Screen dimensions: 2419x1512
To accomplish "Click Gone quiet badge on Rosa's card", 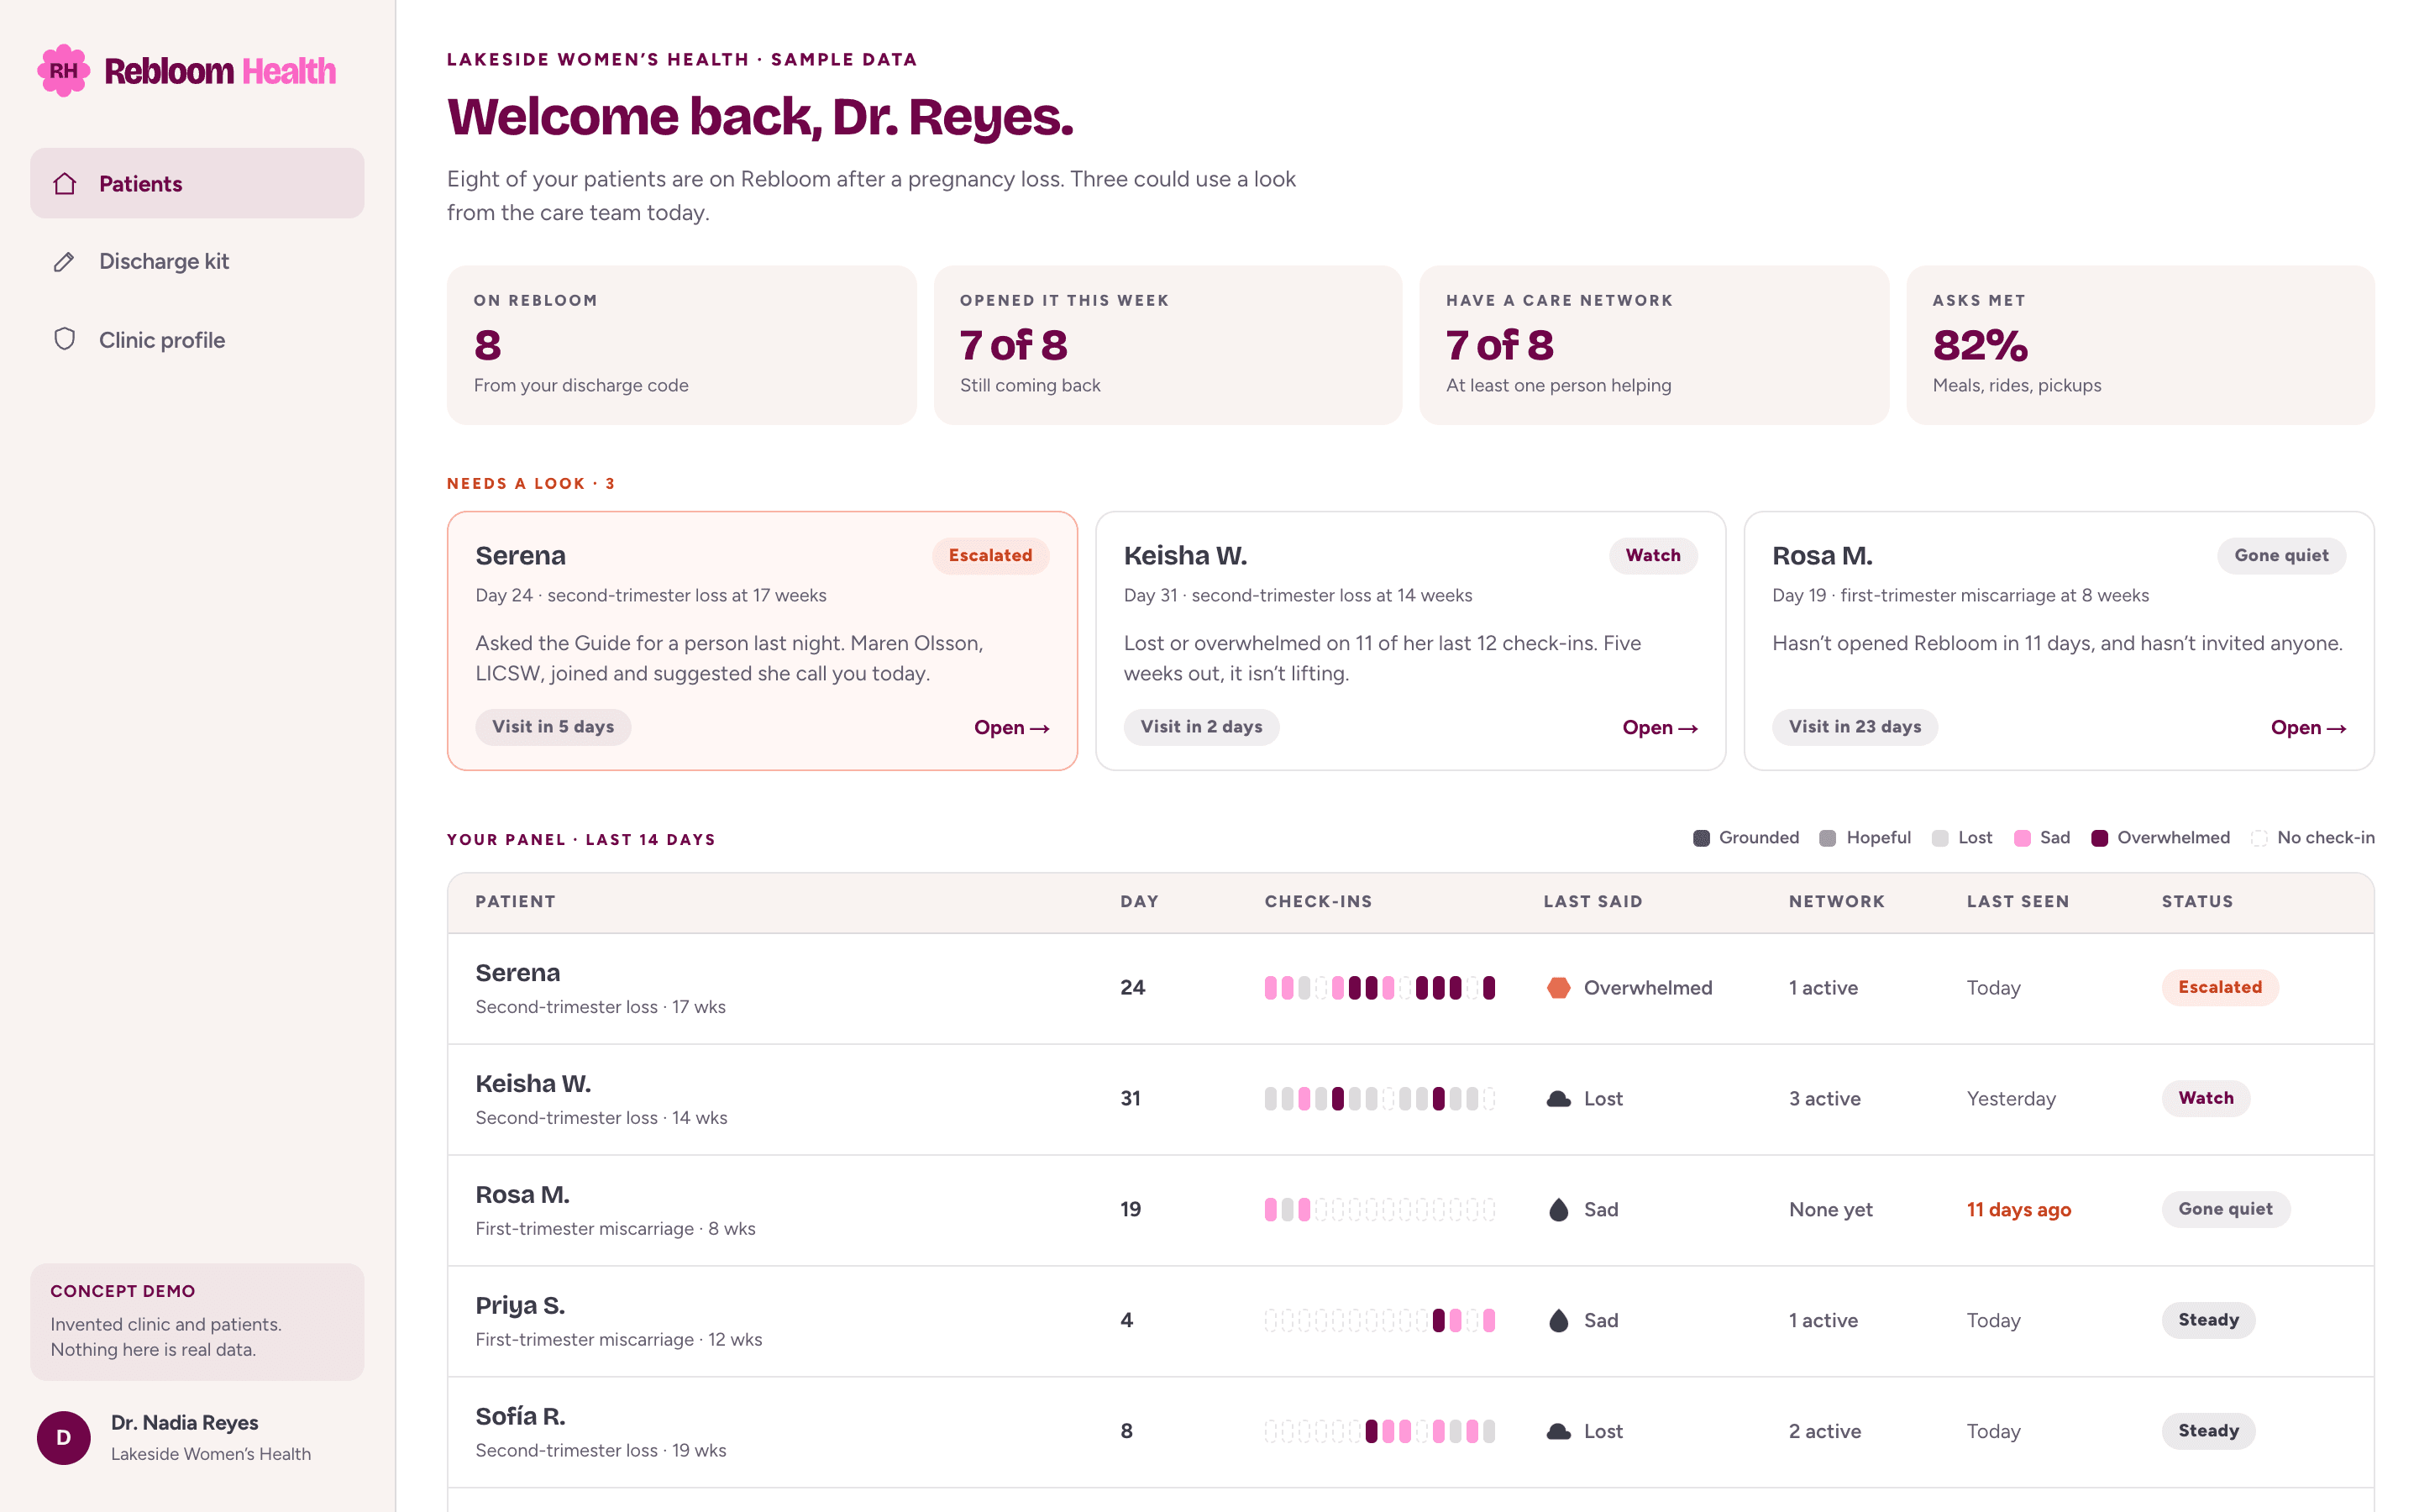I will (2281, 556).
